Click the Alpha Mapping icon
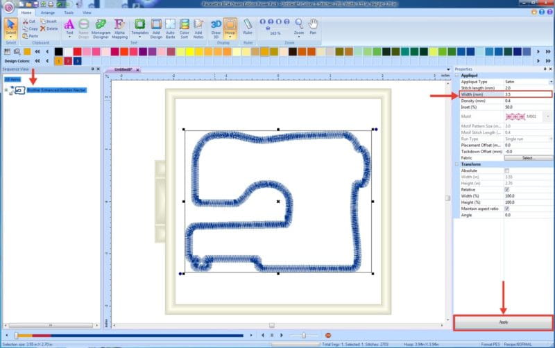The width and height of the screenshot is (555, 348). (119, 29)
